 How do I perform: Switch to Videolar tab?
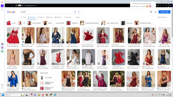pos(49,17)
